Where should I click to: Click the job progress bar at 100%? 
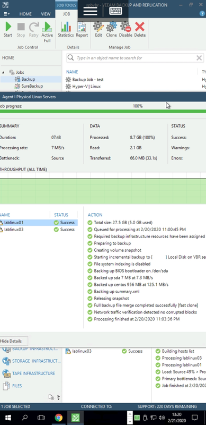(x=103, y=111)
